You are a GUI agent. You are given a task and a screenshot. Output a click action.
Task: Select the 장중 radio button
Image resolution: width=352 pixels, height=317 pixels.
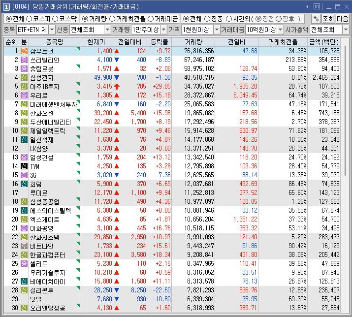[x=207, y=19]
